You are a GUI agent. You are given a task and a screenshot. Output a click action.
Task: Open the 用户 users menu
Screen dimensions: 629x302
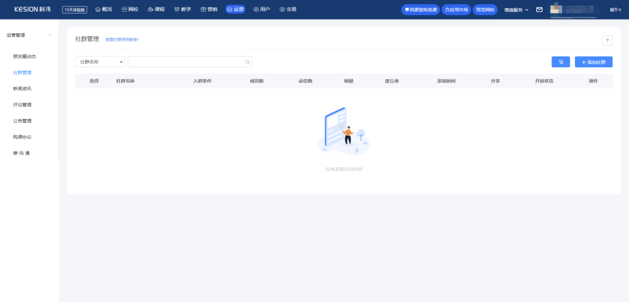click(262, 9)
